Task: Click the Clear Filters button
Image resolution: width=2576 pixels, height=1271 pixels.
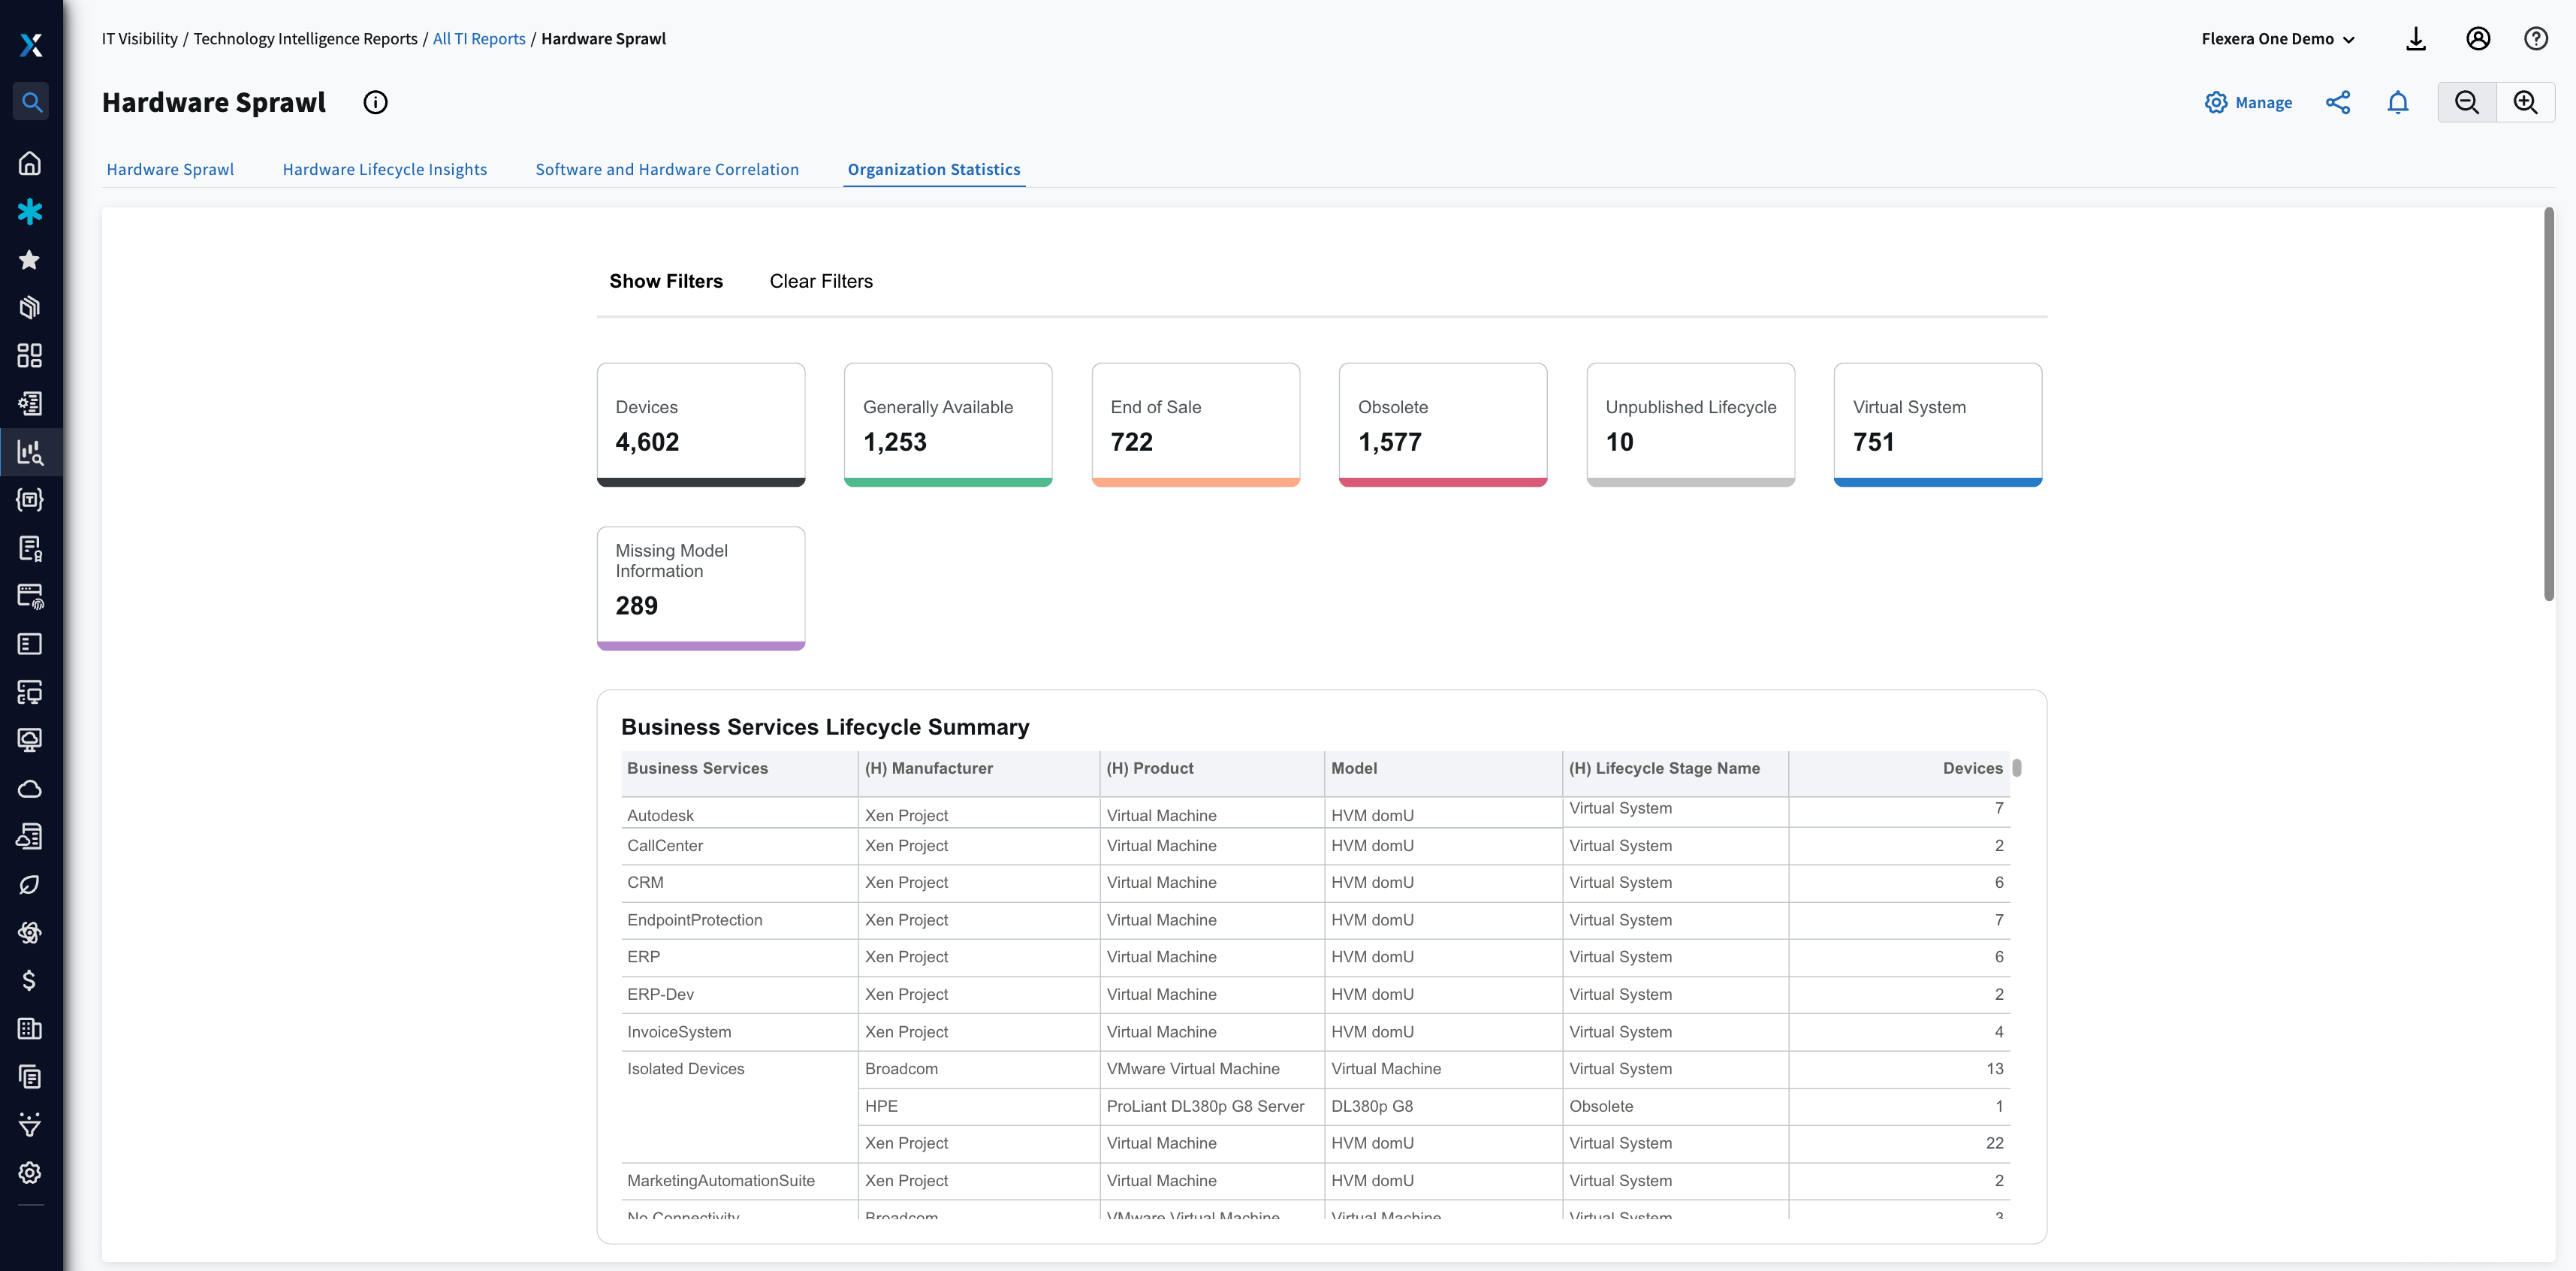Action: click(x=820, y=281)
